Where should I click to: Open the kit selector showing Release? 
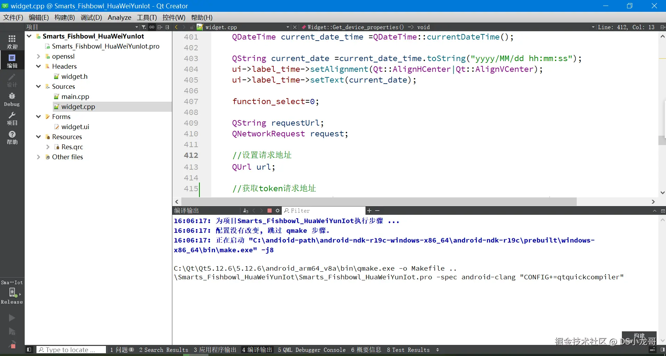coord(12,293)
